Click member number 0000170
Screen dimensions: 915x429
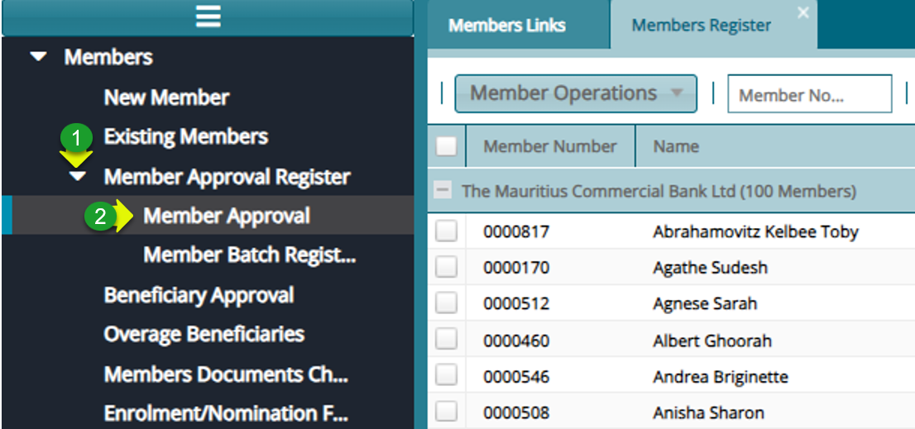click(516, 268)
